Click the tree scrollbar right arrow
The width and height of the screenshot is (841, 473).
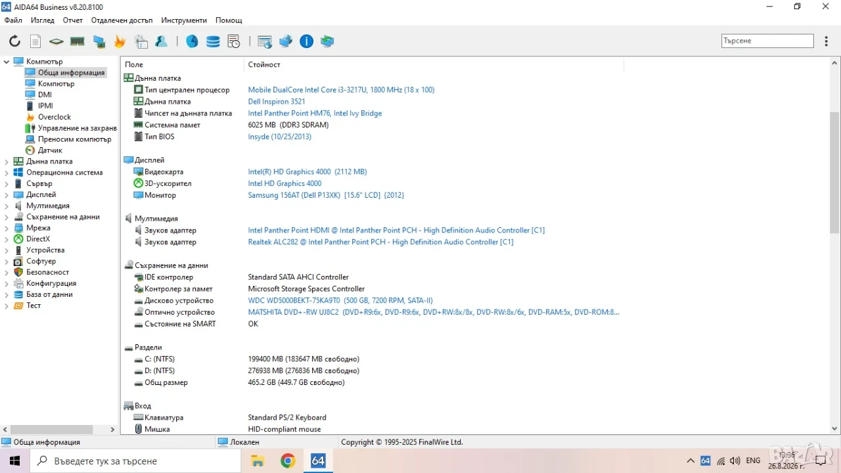(112, 430)
